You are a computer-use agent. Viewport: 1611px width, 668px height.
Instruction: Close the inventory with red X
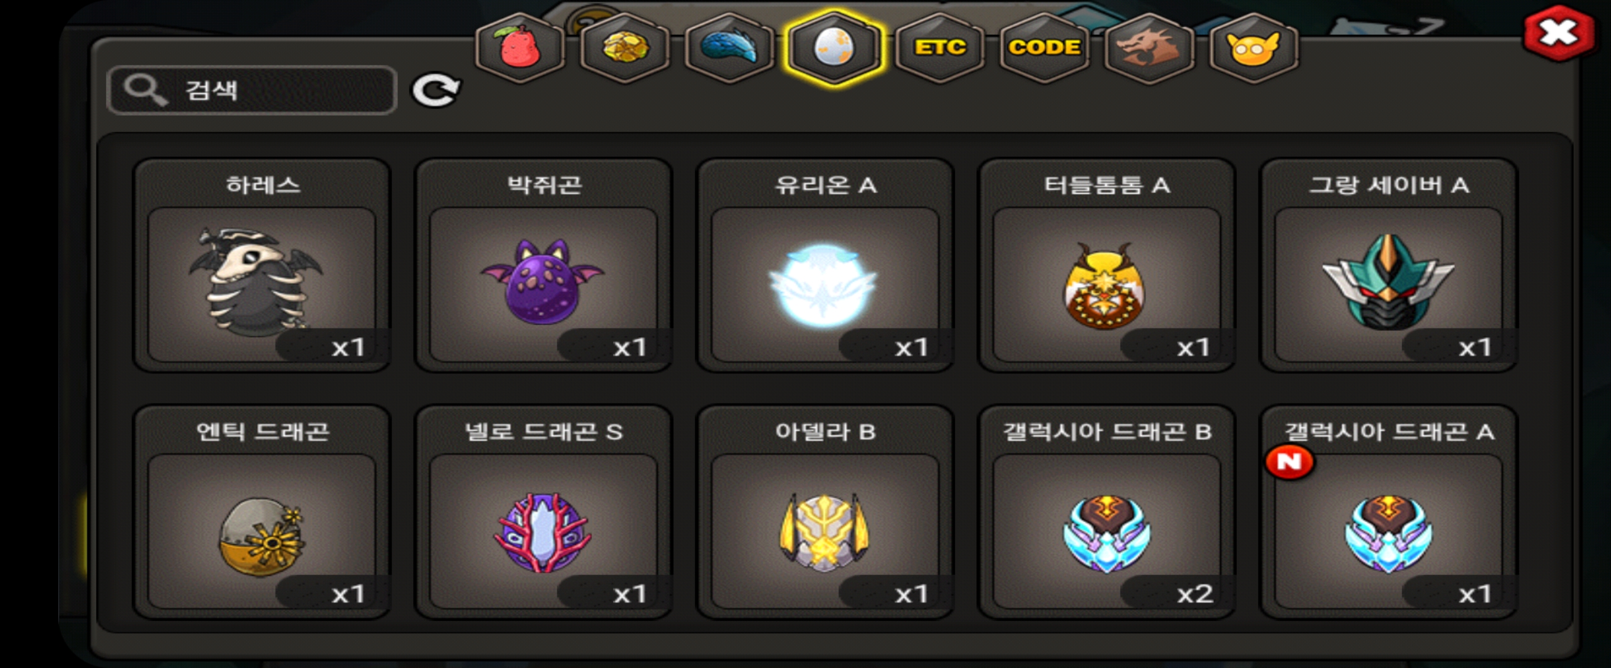tap(1558, 32)
